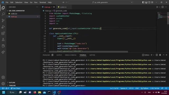Kill terminal with trash icon

(x=160, y=55)
